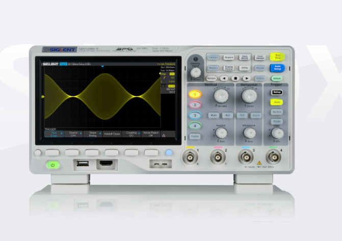Screen dimensions: 342x241
Task: Click the rising edge slope symbol in the trigger info box
Action: tap(164, 78)
